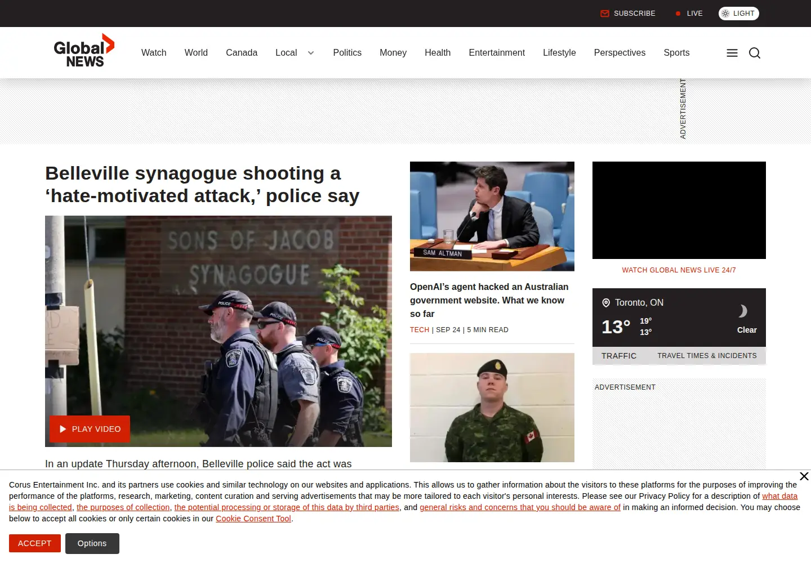This screenshot has height=563, width=811.
Task: Select the Politics nav item
Action: pyautogui.click(x=347, y=52)
